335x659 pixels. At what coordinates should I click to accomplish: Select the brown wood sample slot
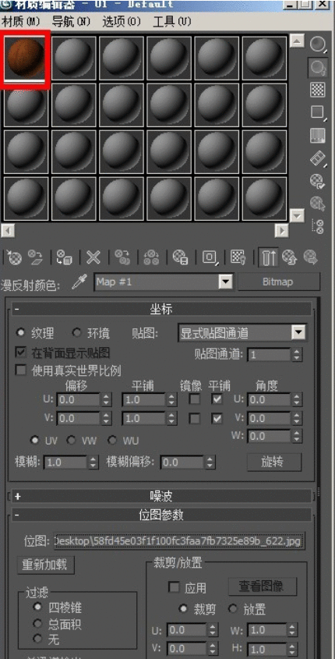(26, 58)
